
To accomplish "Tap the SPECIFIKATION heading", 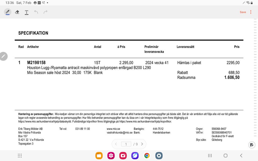I will pos(33,33).
